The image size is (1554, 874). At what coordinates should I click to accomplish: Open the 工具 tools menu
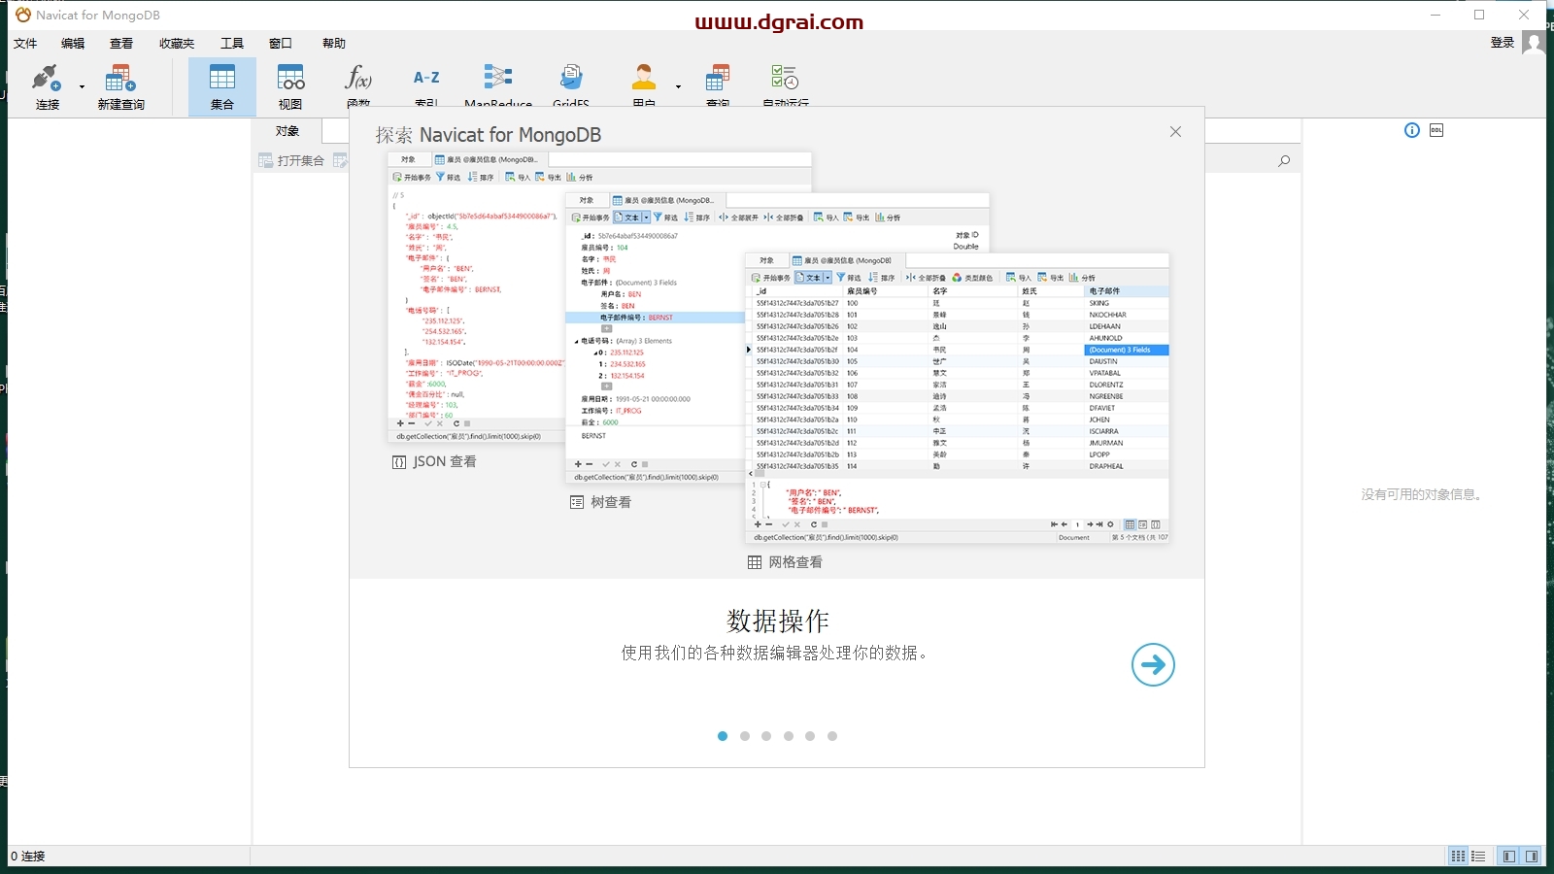(x=232, y=43)
